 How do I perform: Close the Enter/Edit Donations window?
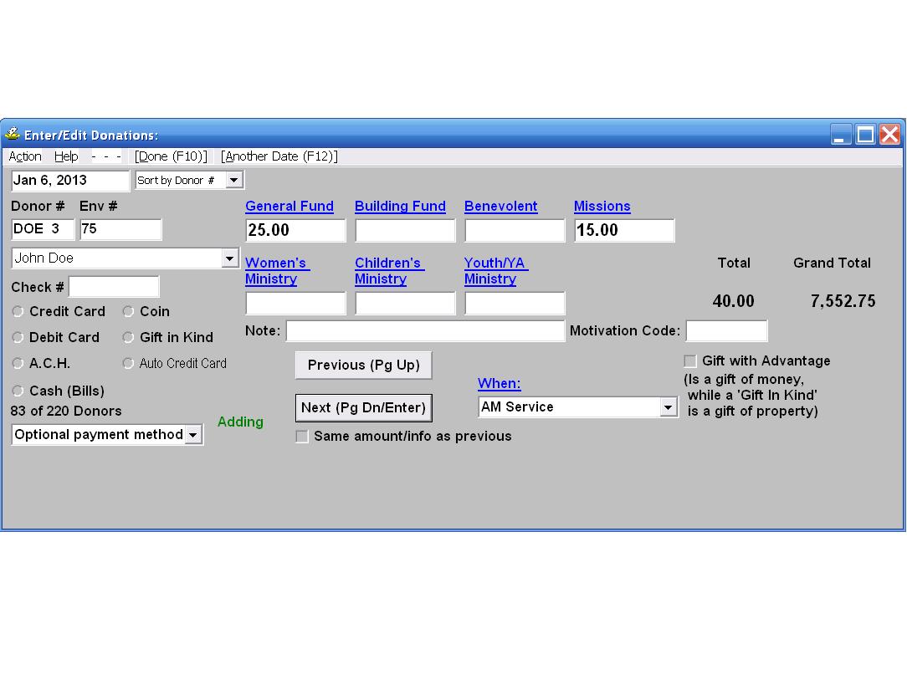889,135
